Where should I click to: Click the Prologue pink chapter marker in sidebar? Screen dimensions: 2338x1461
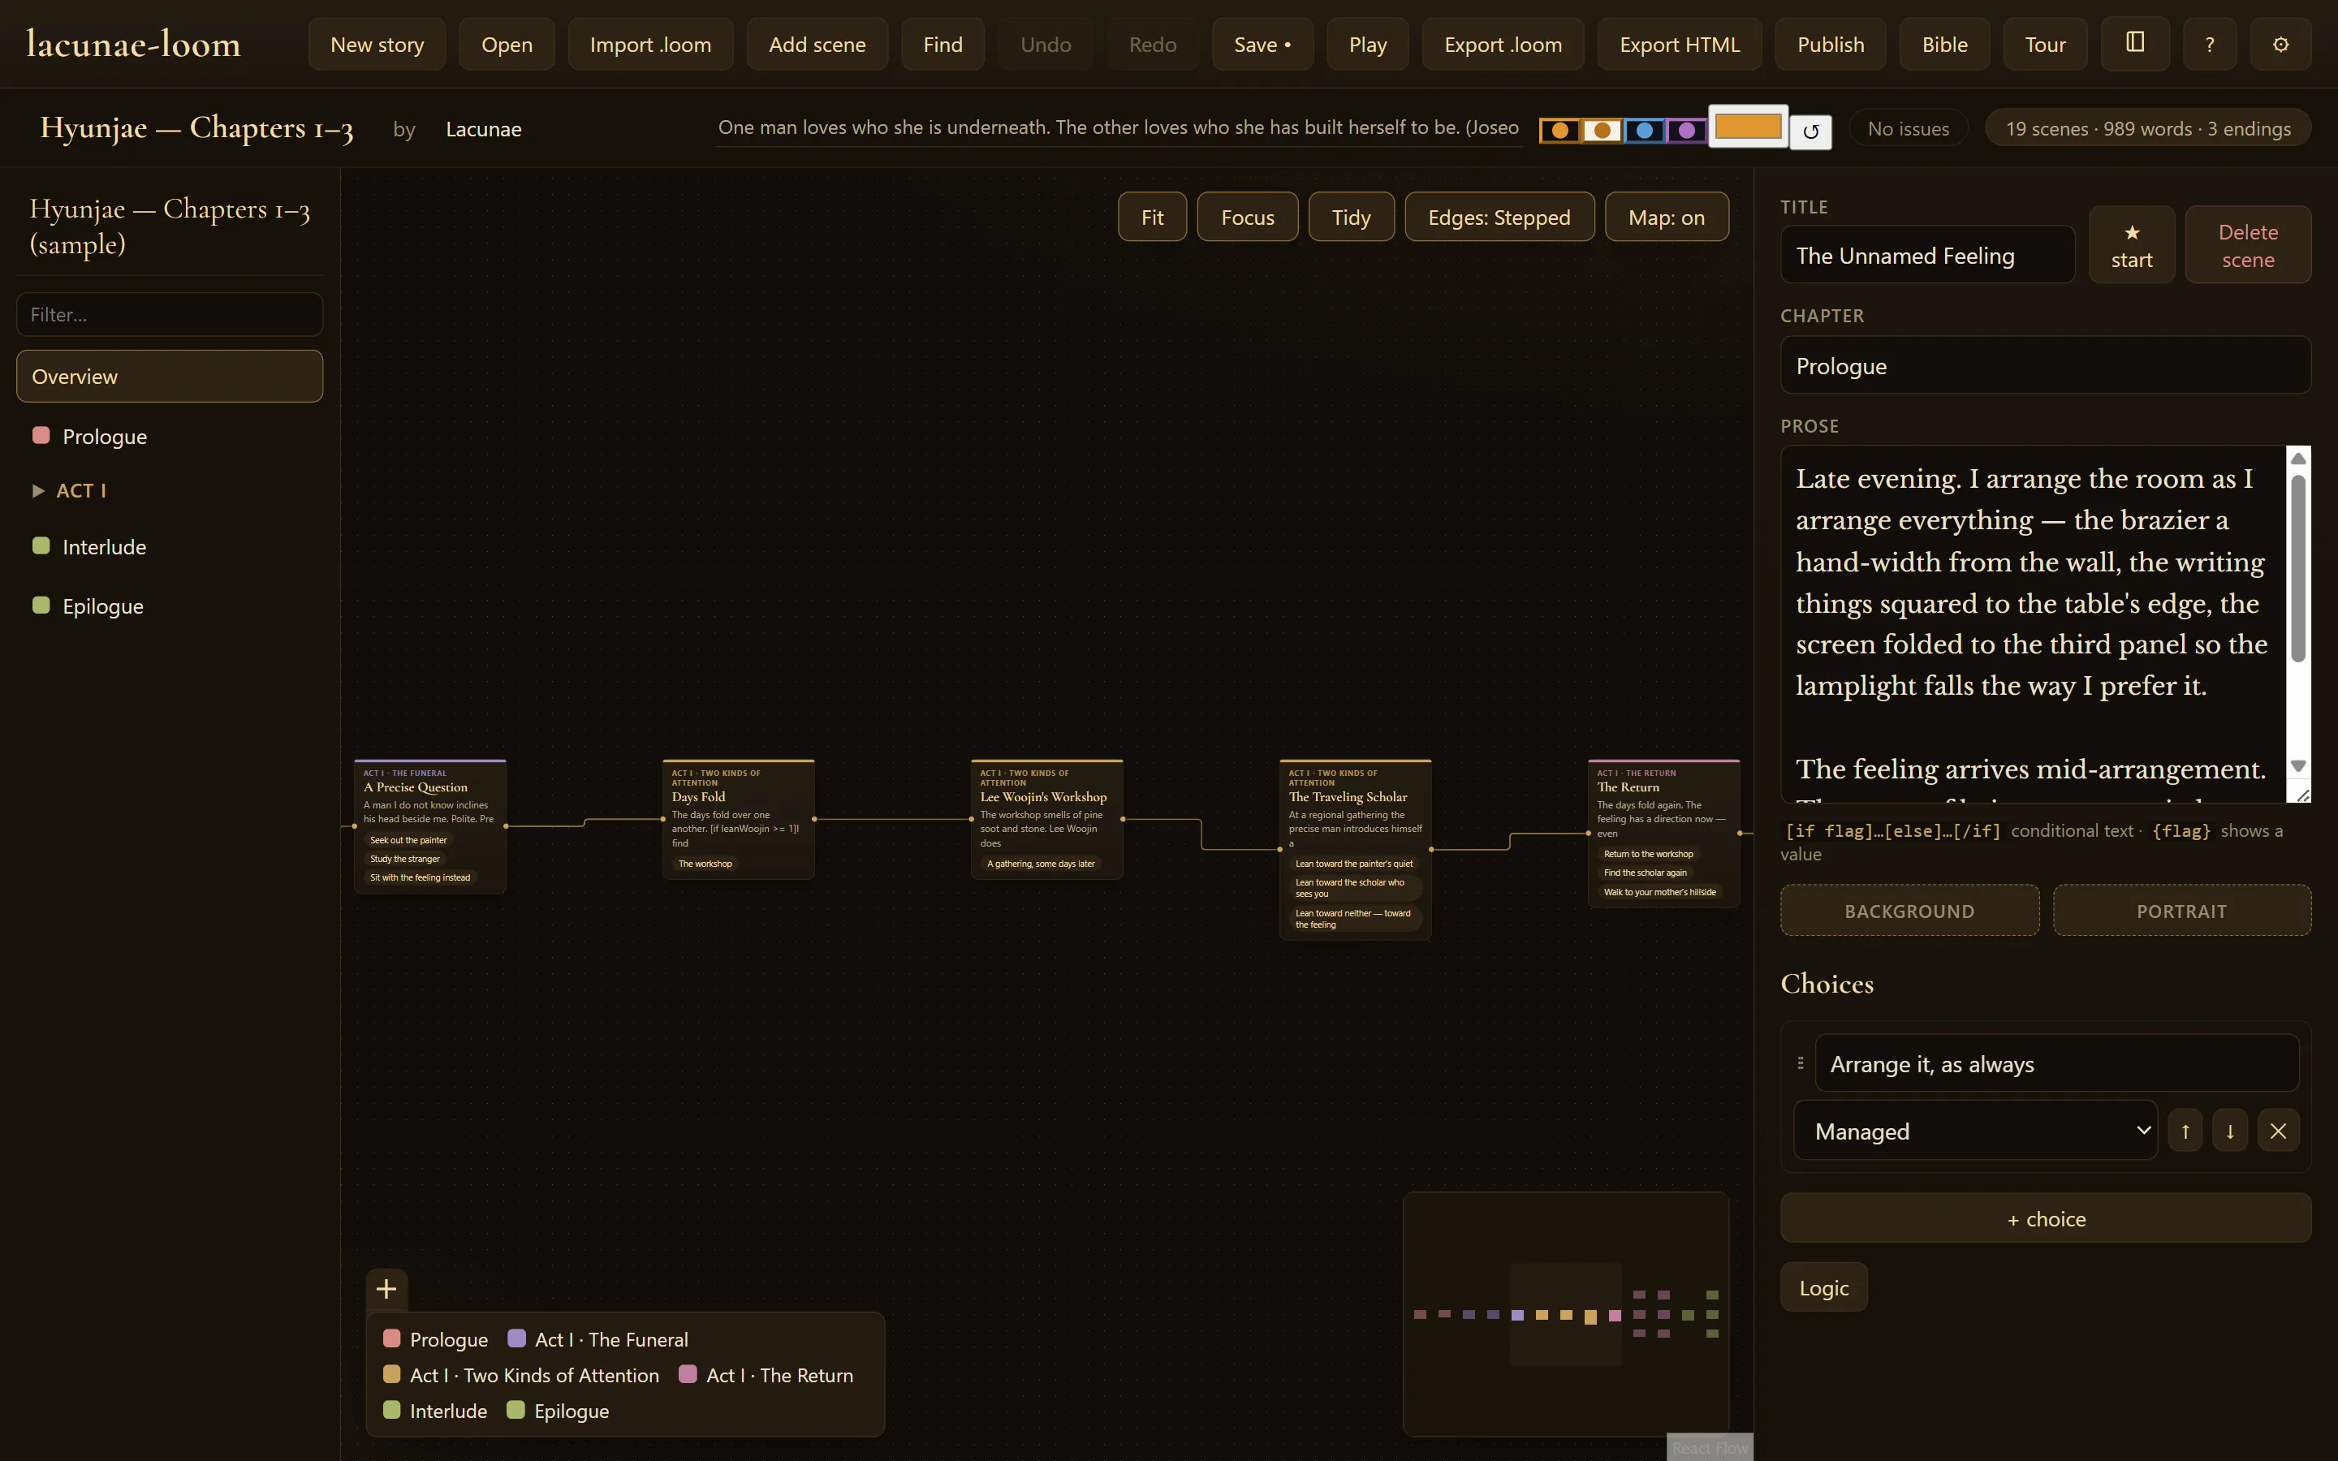[x=41, y=435]
